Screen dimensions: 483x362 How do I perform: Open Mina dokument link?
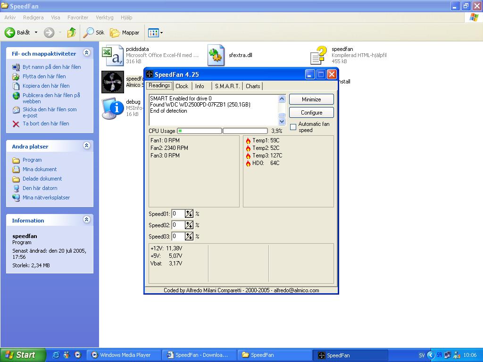point(40,169)
